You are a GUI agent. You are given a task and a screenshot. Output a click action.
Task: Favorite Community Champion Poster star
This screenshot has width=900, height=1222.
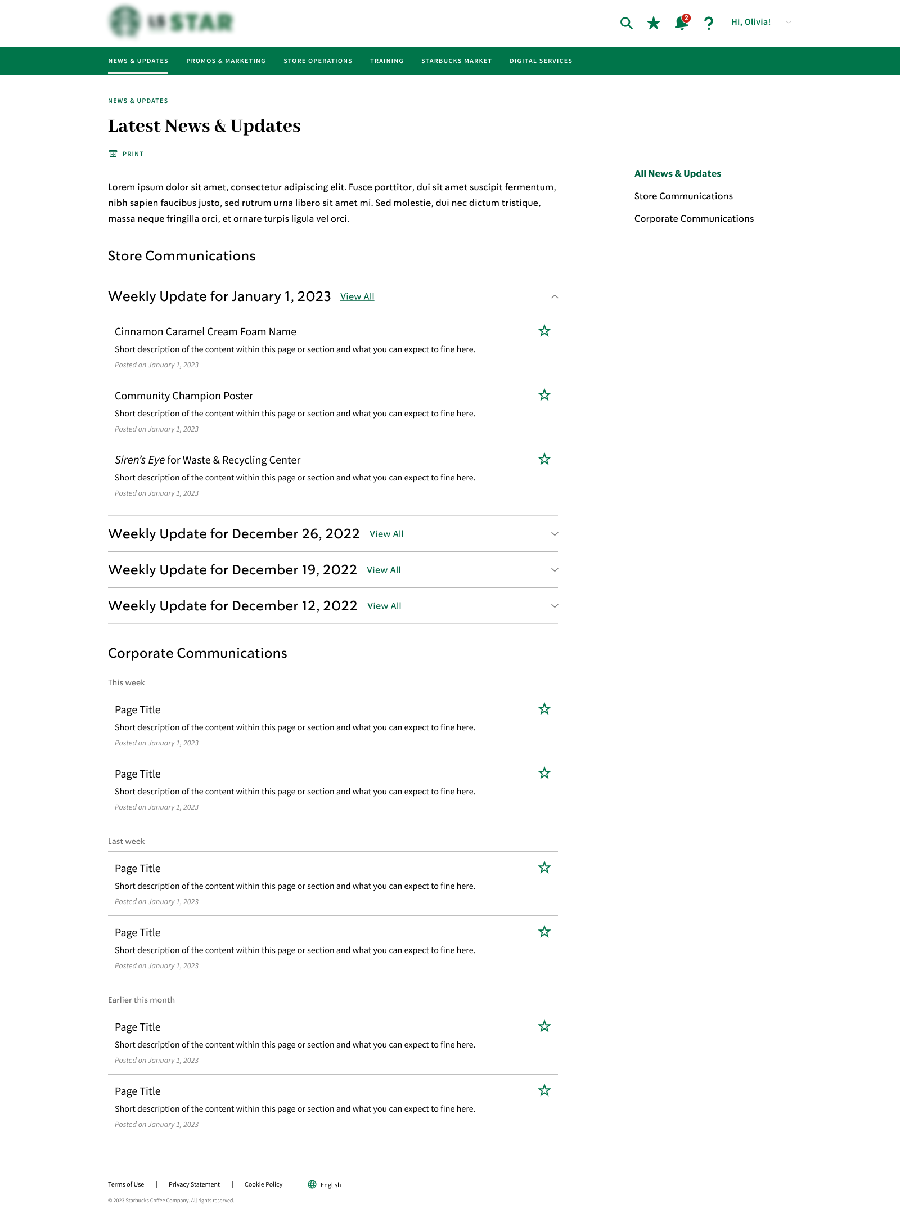544,395
